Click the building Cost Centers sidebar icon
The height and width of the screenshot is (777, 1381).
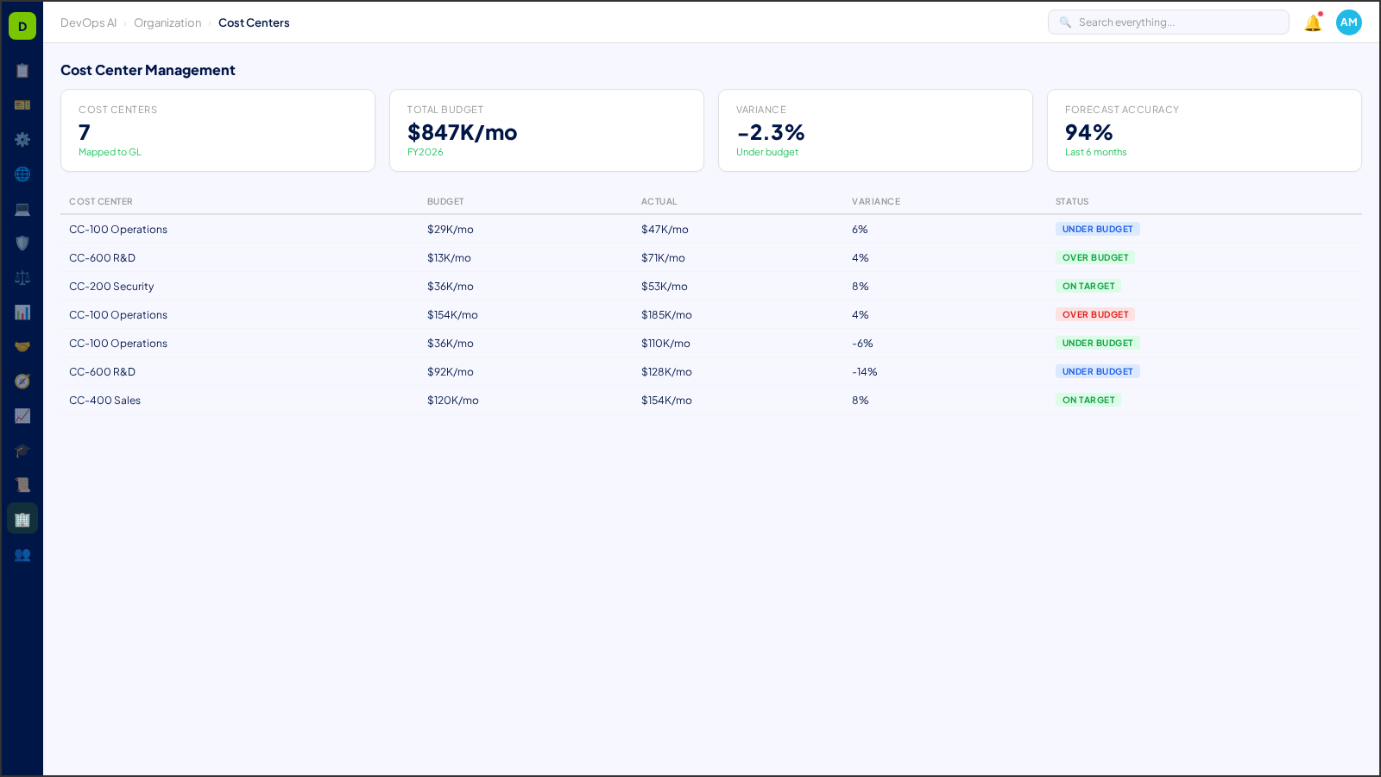point(22,519)
